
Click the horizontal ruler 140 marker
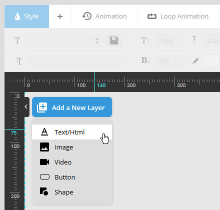click(101, 85)
